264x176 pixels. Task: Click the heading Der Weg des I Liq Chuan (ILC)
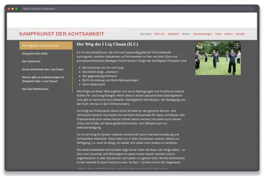(107, 44)
